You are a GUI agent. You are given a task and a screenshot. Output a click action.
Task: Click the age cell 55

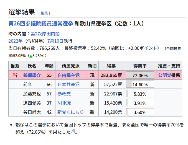tap(49, 75)
